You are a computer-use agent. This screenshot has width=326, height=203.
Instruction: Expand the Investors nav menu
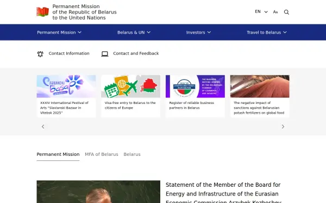click(198, 32)
